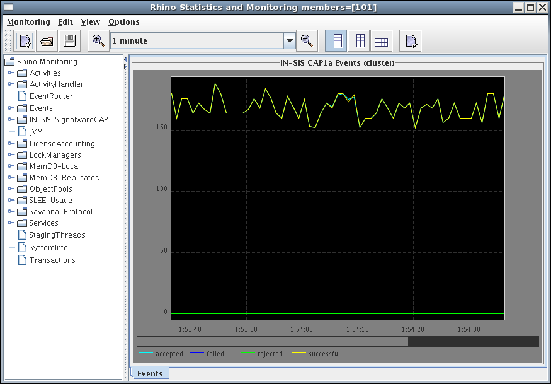Screen dimensions: 551x384
Task: Click the collapse arrow on the panel divider
Action: point(125,59)
